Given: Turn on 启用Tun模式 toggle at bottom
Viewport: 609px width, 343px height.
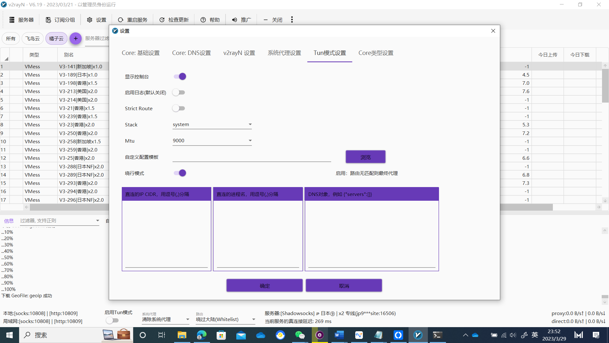Looking at the screenshot, I should [112, 320].
